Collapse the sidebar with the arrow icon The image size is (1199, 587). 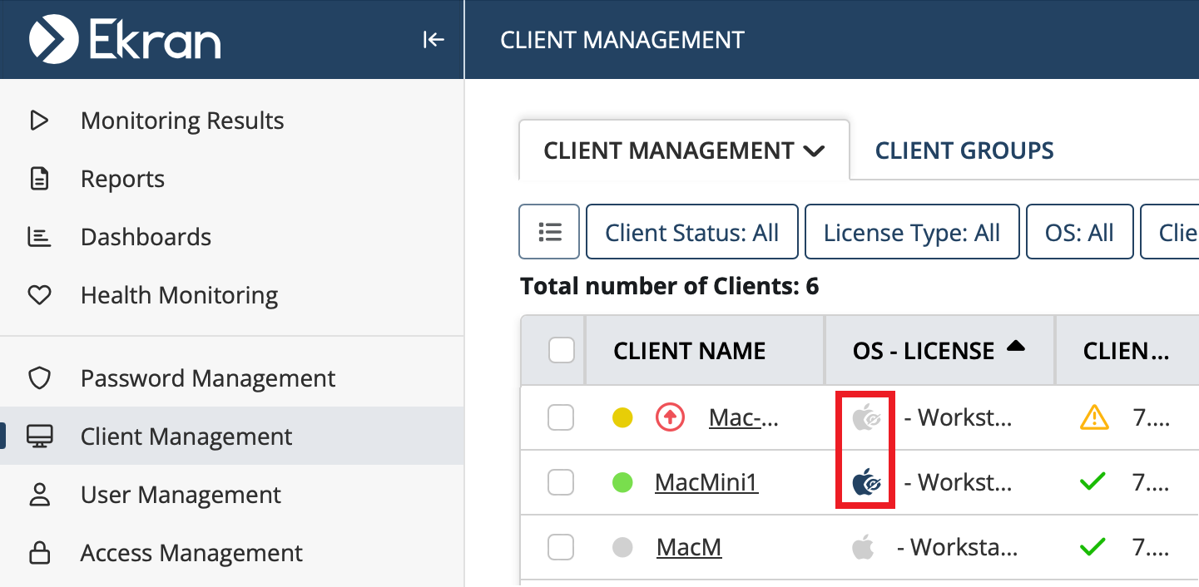[x=434, y=40]
